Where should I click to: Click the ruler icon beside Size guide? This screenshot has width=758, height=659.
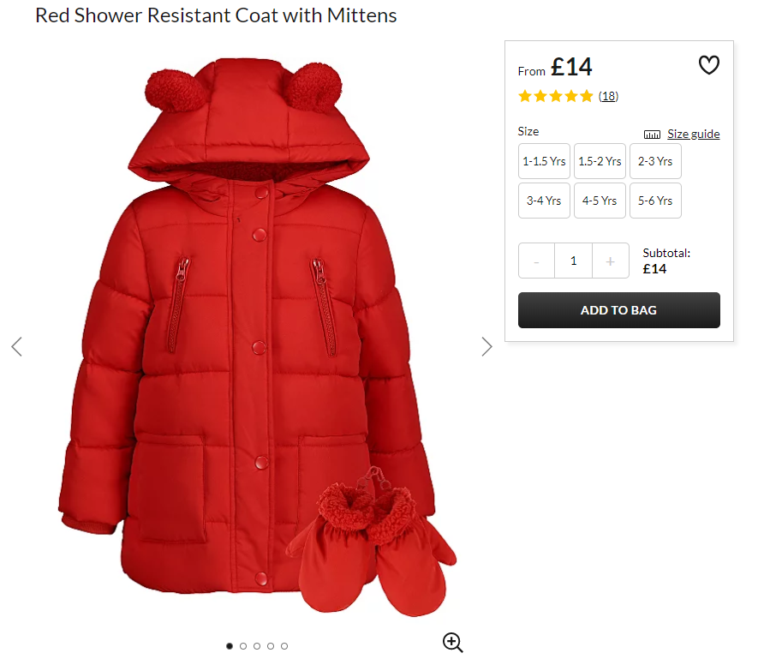pos(652,135)
